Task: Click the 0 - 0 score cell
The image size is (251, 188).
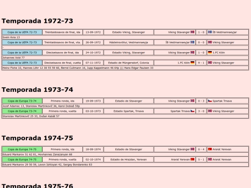Action: click(x=201, y=42)
